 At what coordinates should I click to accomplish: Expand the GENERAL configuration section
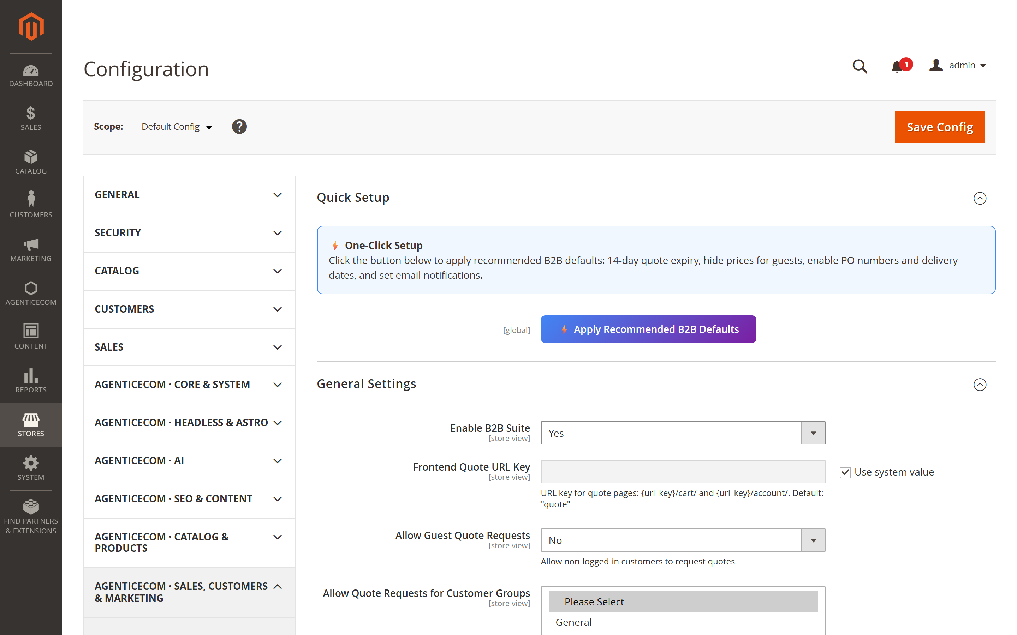(189, 195)
